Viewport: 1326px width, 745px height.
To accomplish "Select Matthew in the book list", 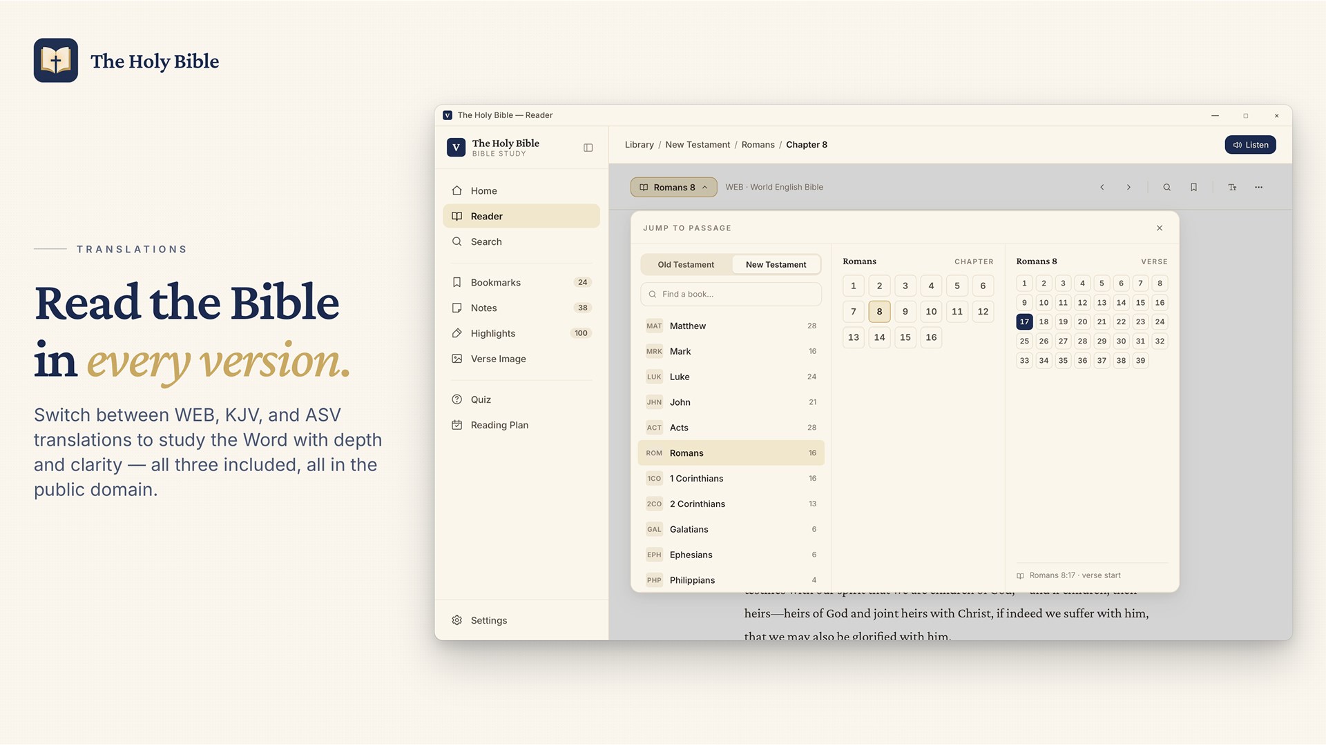I will (x=731, y=326).
